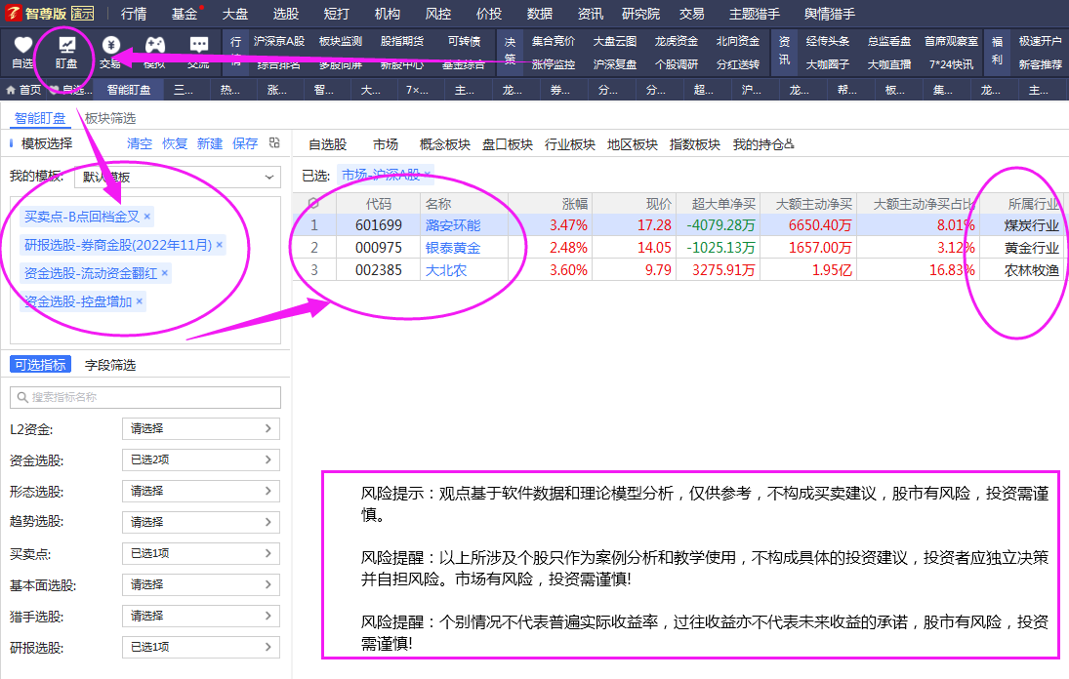This screenshot has width=1069, height=679.
Task: Open the 极速开户 shortcut
Action: (1041, 42)
